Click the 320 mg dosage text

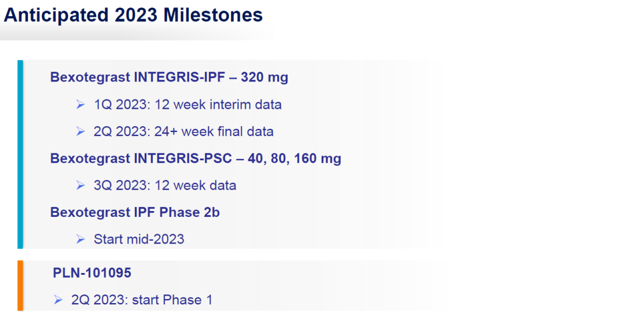(264, 78)
